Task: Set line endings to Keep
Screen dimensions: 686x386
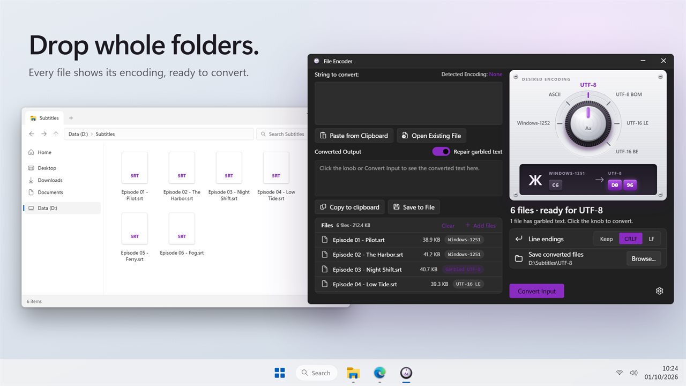Action: (x=606, y=239)
